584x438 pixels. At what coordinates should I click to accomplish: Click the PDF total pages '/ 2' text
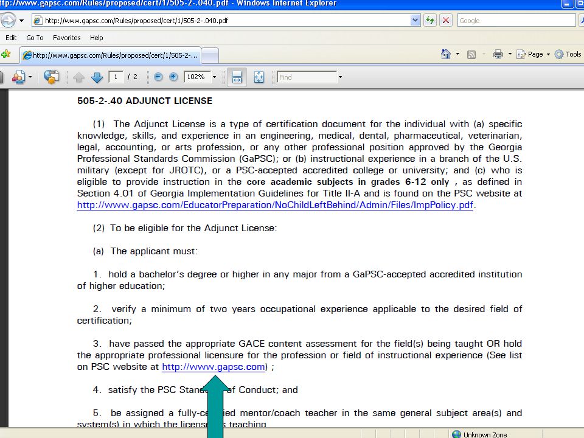pos(132,77)
